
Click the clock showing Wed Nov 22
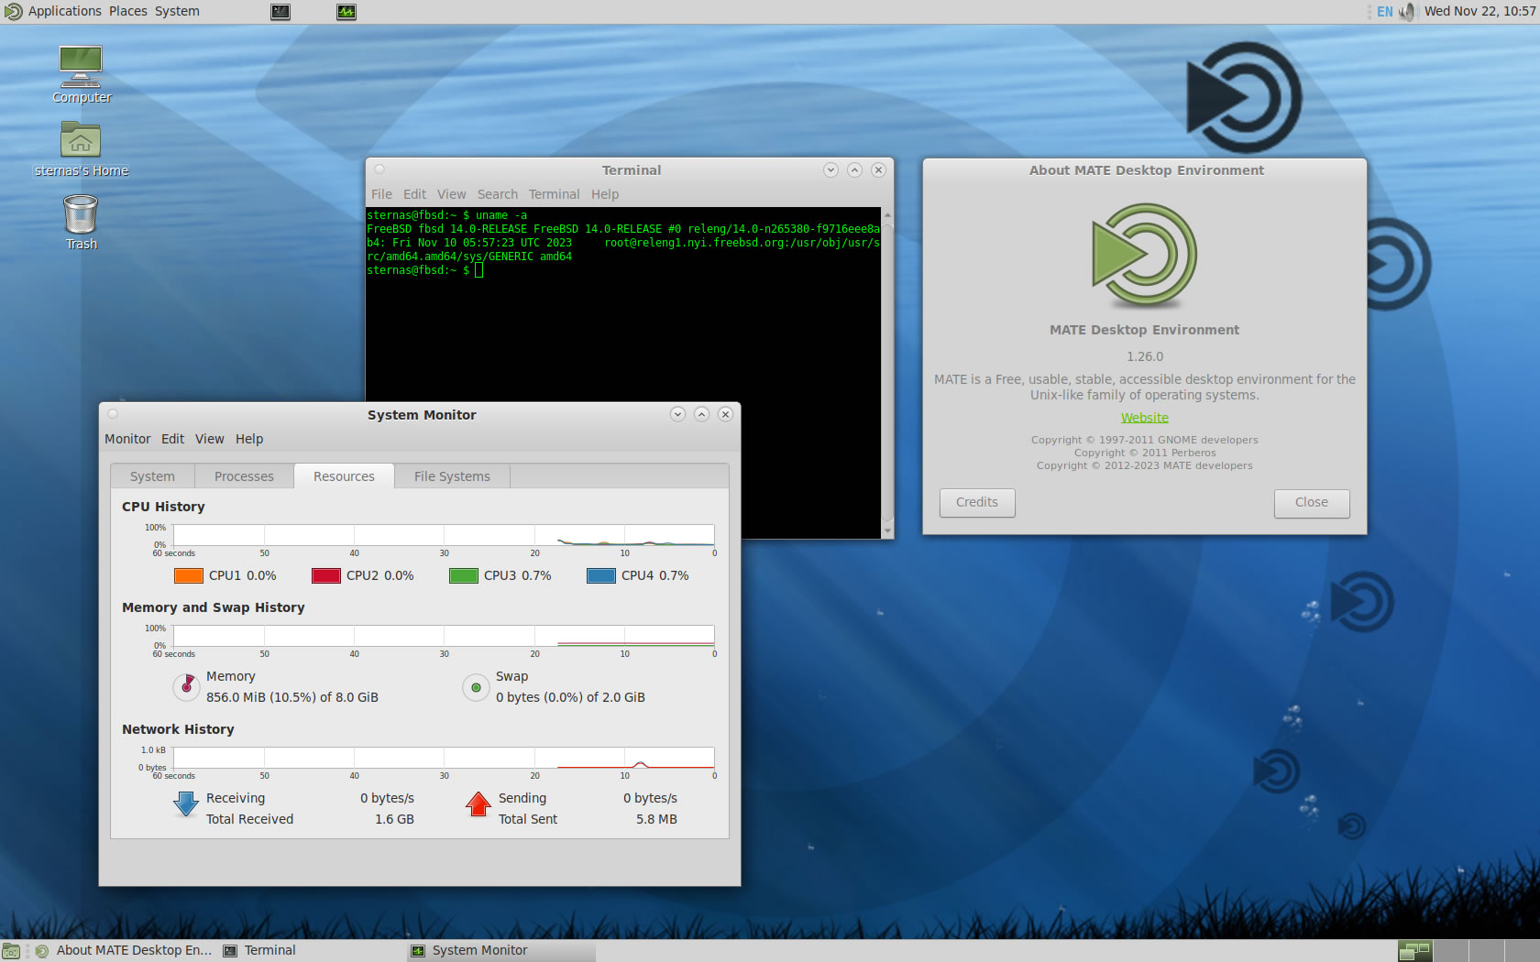click(x=1479, y=12)
